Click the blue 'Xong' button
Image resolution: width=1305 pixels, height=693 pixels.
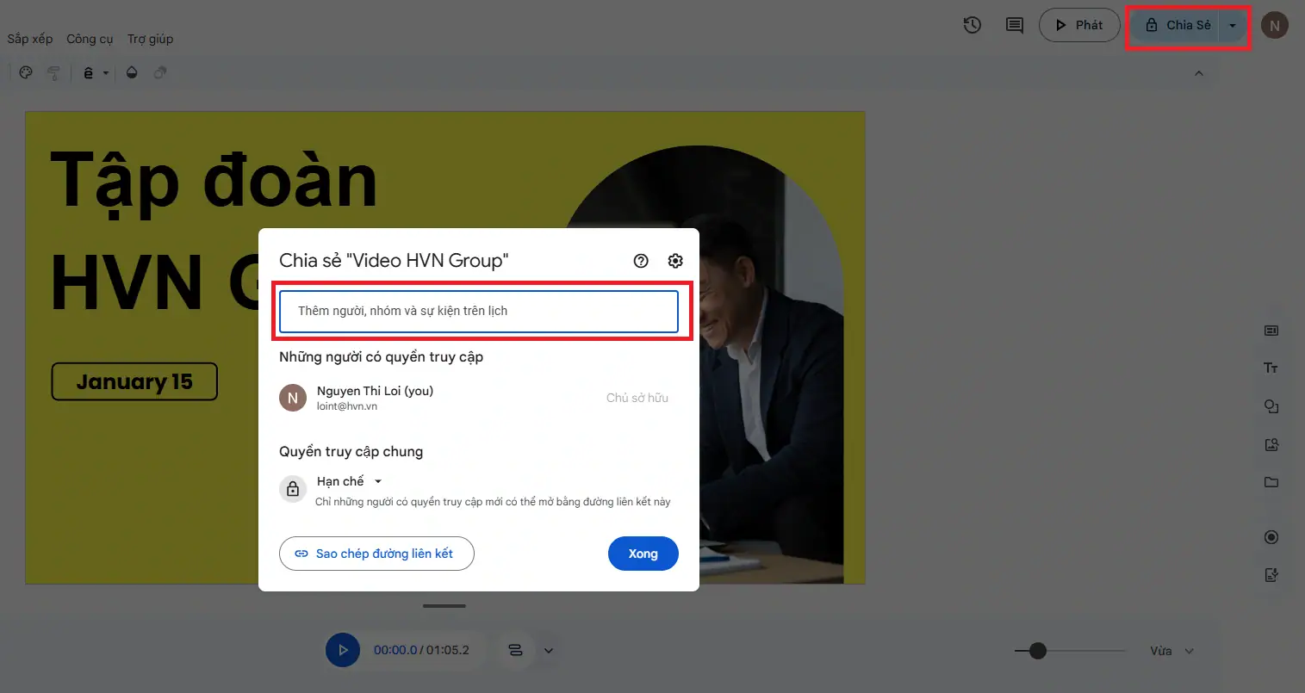[x=643, y=554]
